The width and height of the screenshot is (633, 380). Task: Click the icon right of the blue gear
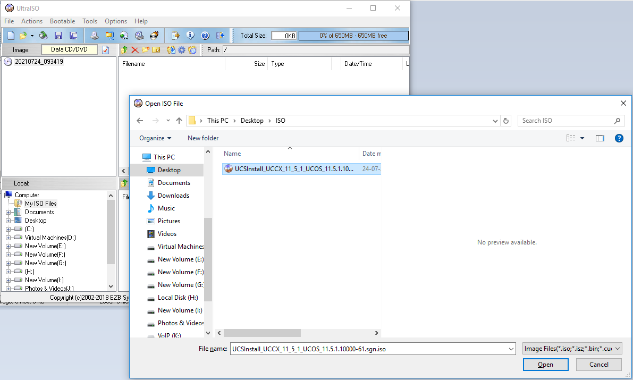(x=192, y=49)
